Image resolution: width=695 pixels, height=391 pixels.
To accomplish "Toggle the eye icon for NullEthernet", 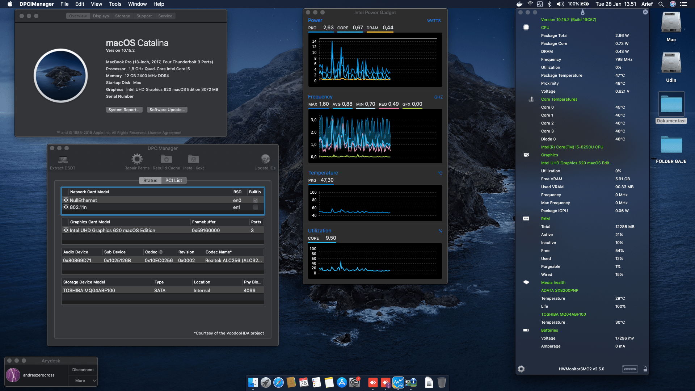I will [66, 200].
